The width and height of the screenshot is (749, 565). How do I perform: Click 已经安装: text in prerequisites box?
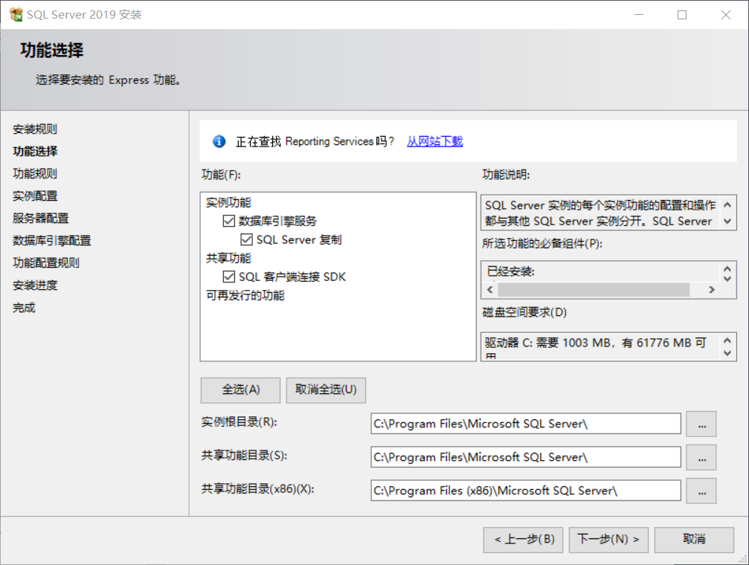pyautogui.click(x=511, y=272)
